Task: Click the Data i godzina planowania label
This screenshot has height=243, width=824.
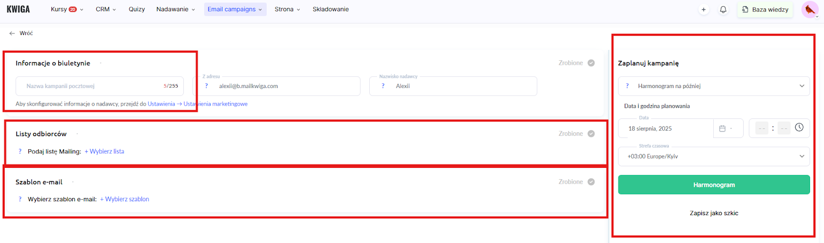Action: (x=657, y=106)
